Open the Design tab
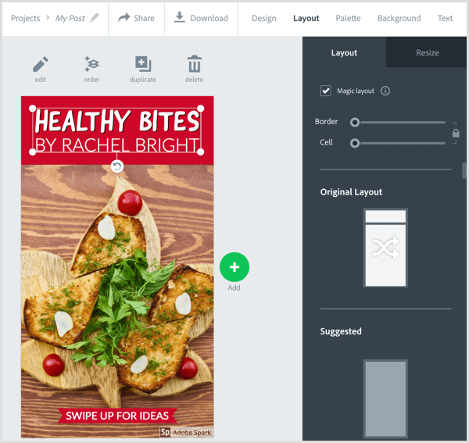Screen dimensions: 469x443 tap(264, 18)
